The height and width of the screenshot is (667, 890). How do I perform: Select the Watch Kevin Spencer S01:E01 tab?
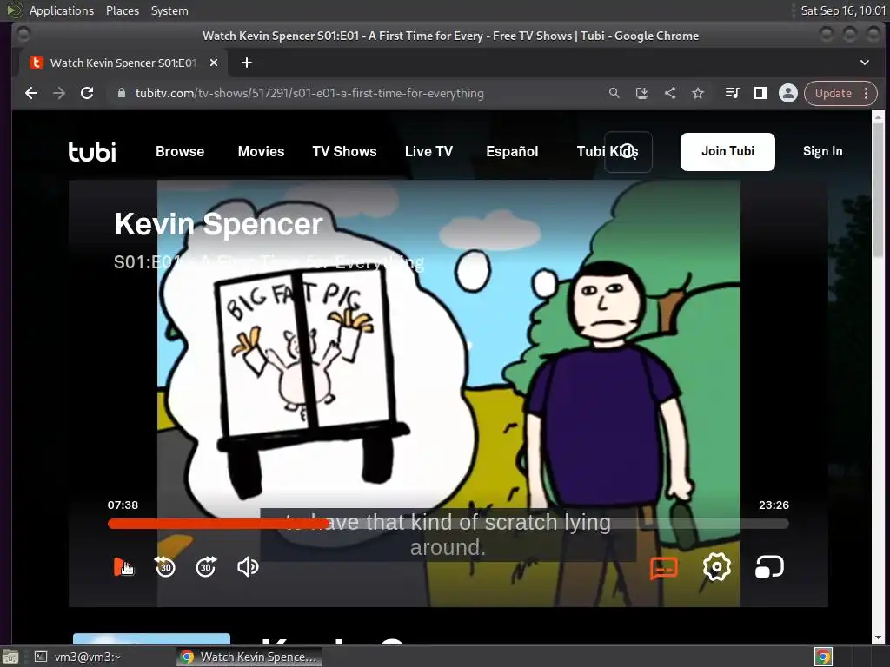(x=123, y=63)
